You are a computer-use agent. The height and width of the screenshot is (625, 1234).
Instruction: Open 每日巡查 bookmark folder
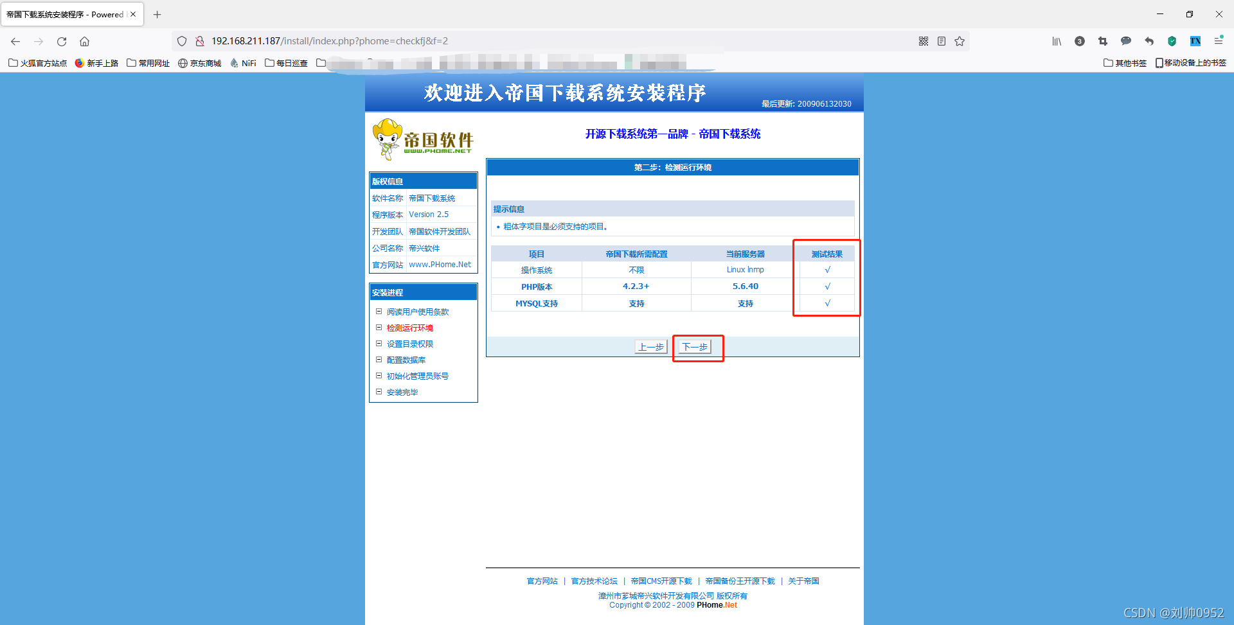pyautogui.click(x=287, y=63)
